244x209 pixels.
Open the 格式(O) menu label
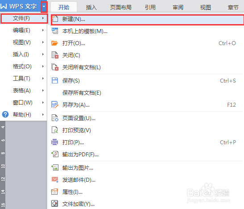click(x=22, y=67)
